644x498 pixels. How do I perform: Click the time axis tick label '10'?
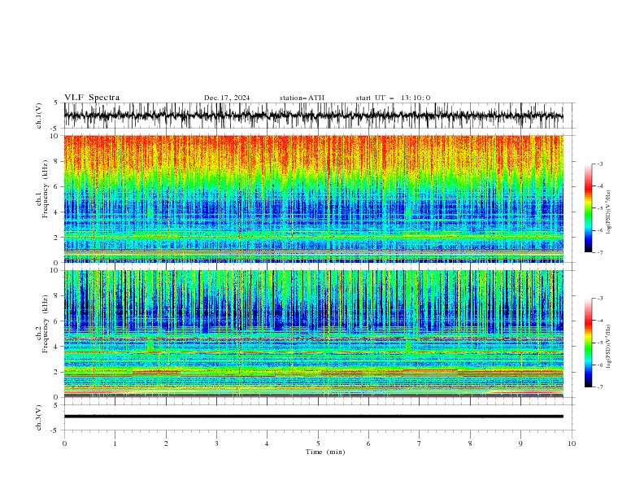pyautogui.click(x=572, y=443)
